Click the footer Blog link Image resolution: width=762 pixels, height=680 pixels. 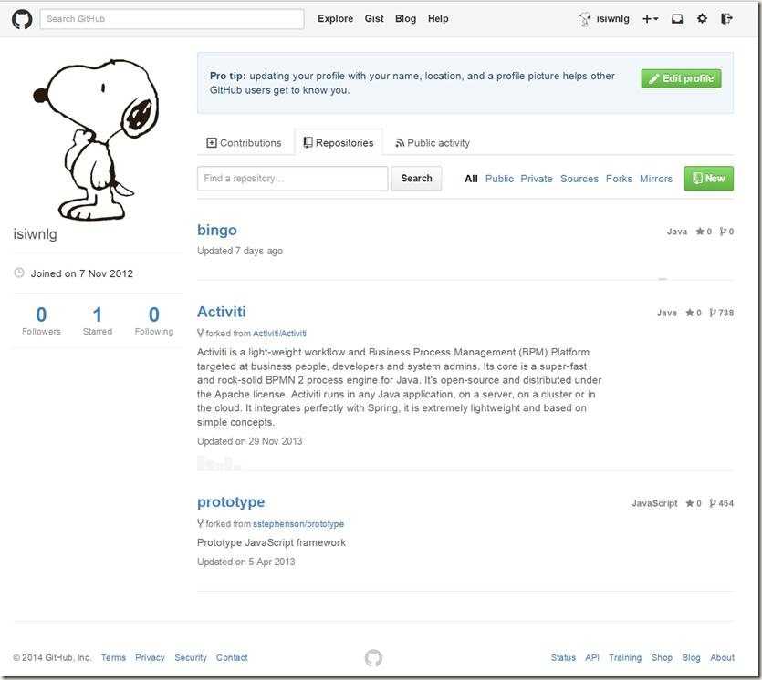click(691, 658)
